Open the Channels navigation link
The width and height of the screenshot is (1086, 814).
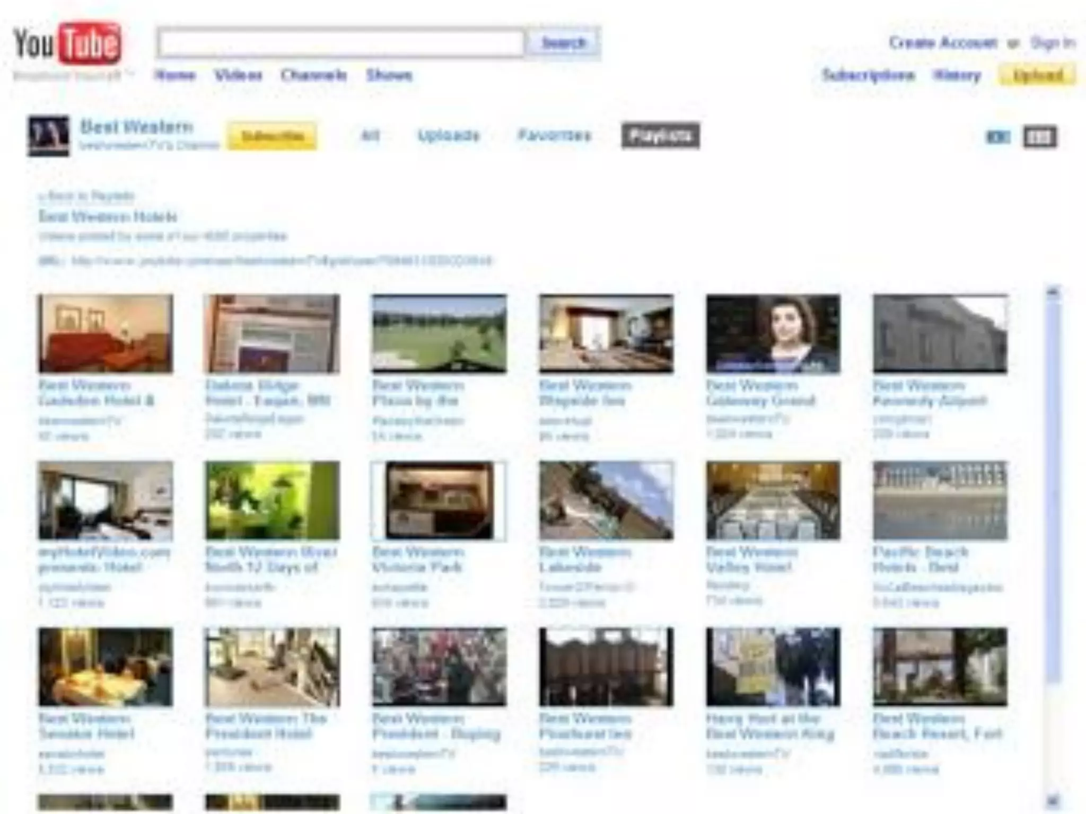[314, 75]
